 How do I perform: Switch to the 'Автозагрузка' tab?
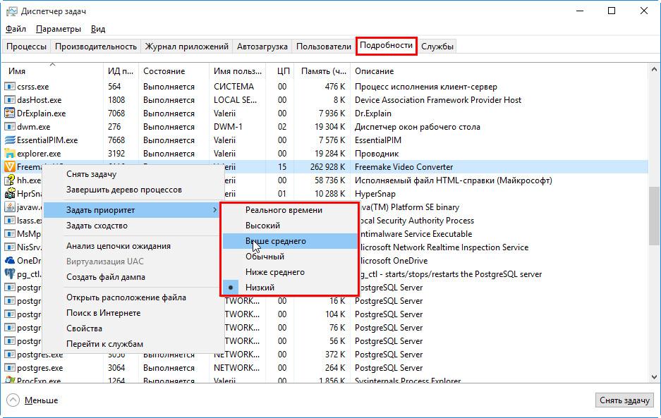(x=262, y=47)
